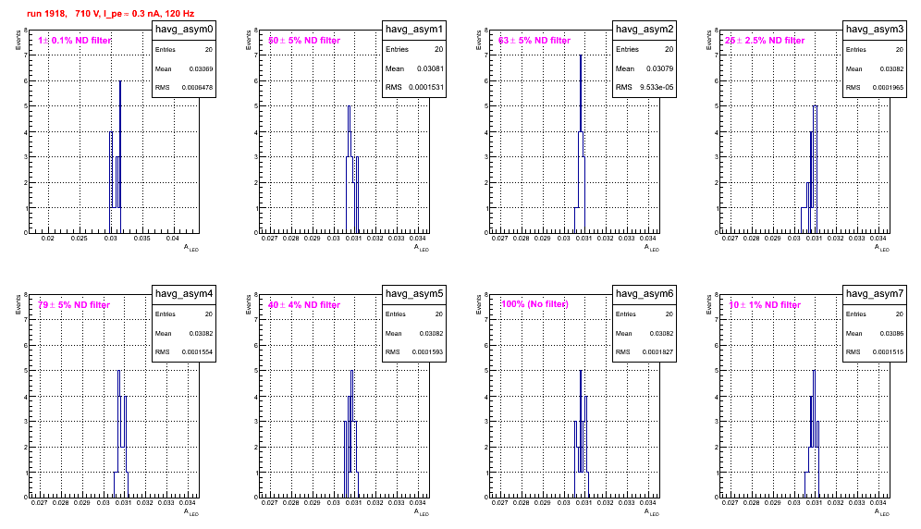This screenshot has height=529, width=921.
Task: Click the RMS value 0.0001554 in havg_asym4
Action: point(197,352)
